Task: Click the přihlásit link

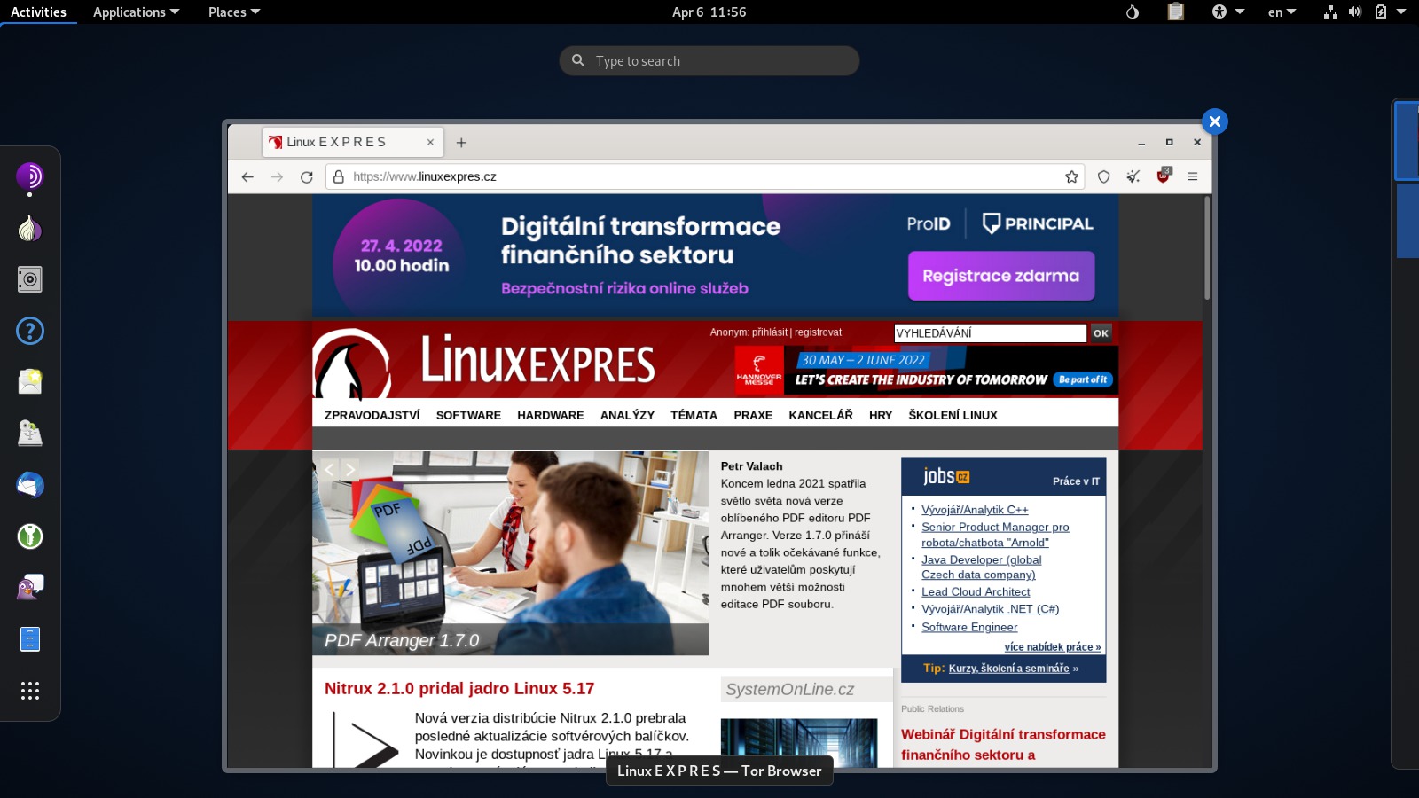Action: 770,332
